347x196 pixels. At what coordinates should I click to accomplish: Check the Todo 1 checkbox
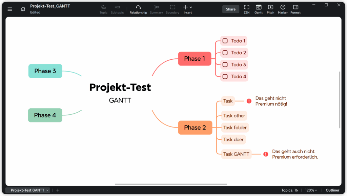coord(225,41)
